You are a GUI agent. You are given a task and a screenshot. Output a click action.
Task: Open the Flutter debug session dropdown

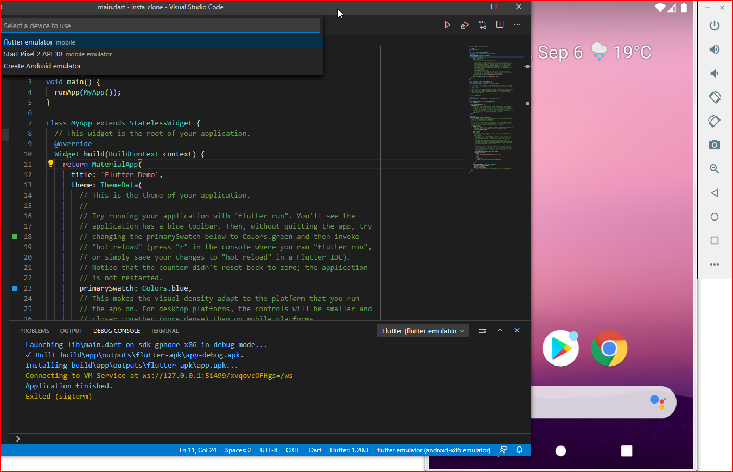point(423,331)
